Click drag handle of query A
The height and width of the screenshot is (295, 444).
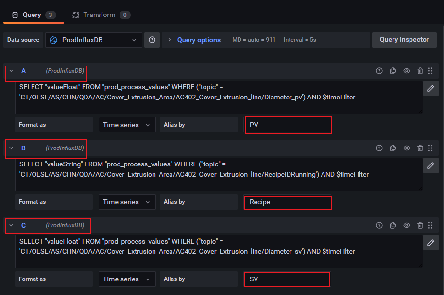coord(430,71)
